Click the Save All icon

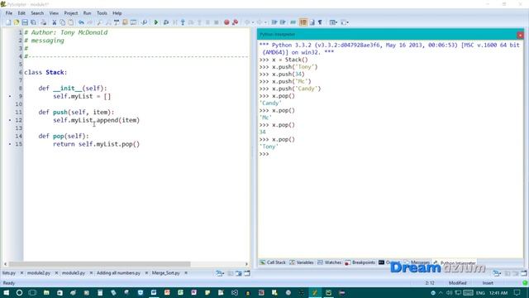click(x=33, y=22)
